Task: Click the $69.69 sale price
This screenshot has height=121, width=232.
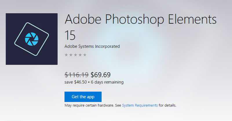Action: coord(101,75)
